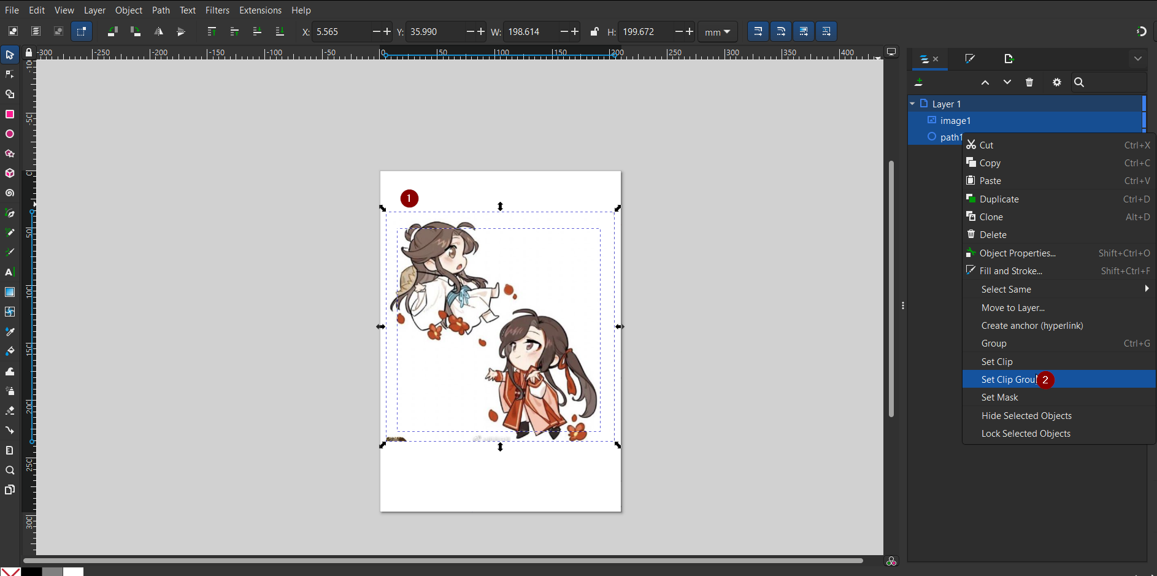The height and width of the screenshot is (576, 1157).
Task: Select the Connector tool
Action: pyautogui.click(x=10, y=430)
